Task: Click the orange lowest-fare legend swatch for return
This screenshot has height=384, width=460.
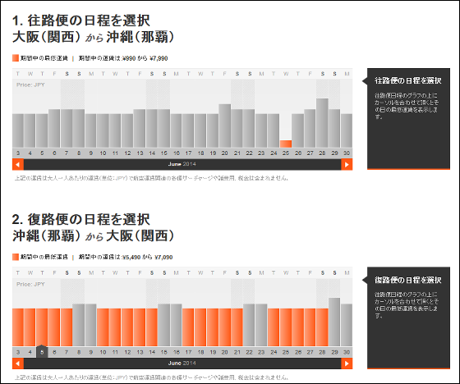Action: pyautogui.click(x=16, y=257)
